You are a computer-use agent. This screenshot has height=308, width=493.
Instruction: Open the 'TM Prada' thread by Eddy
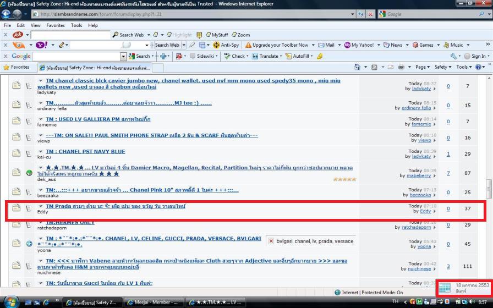116,206
